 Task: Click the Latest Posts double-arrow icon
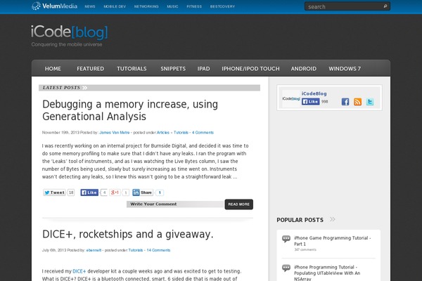click(84, 88)
